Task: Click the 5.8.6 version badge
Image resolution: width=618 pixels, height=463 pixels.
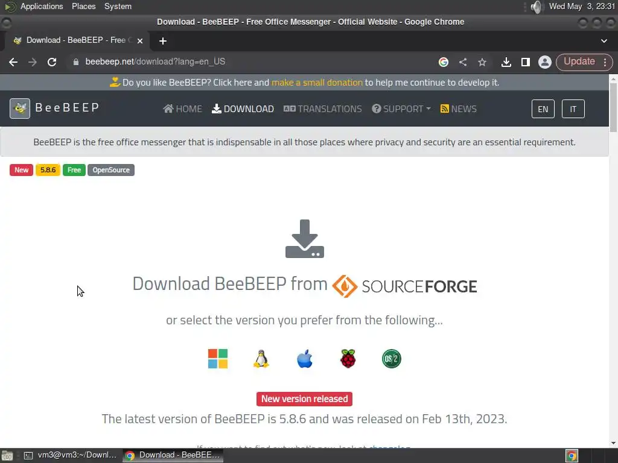Action: click(48, 170)
